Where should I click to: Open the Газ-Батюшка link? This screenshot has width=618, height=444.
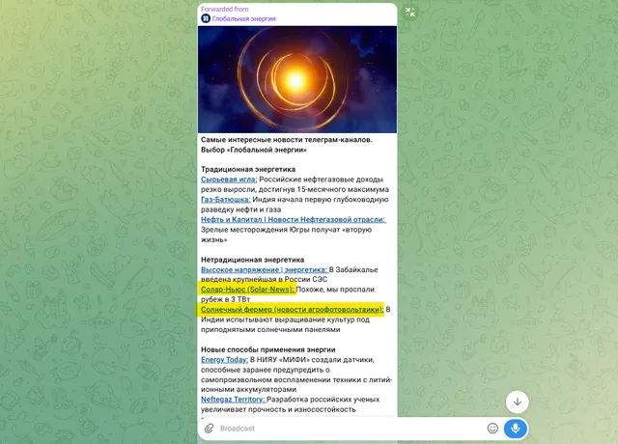[225, 200]
